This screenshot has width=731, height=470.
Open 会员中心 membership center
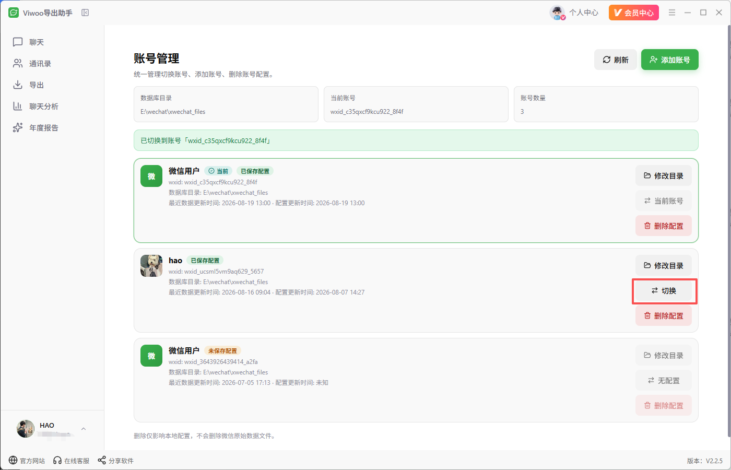tap(633, 13)
